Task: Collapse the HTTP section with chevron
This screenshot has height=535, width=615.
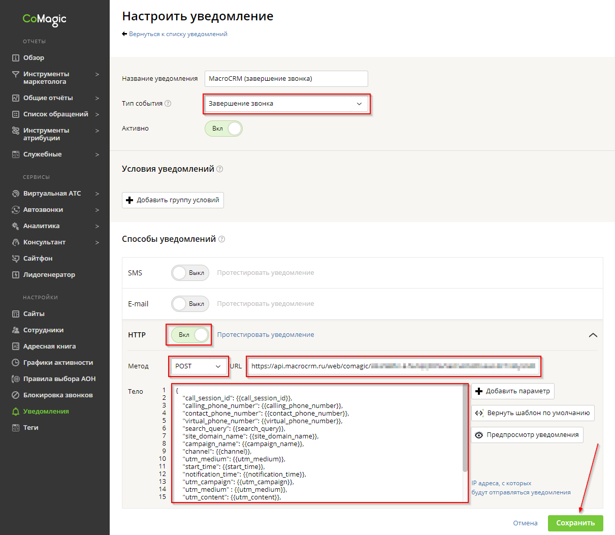Action: point(593,335)
